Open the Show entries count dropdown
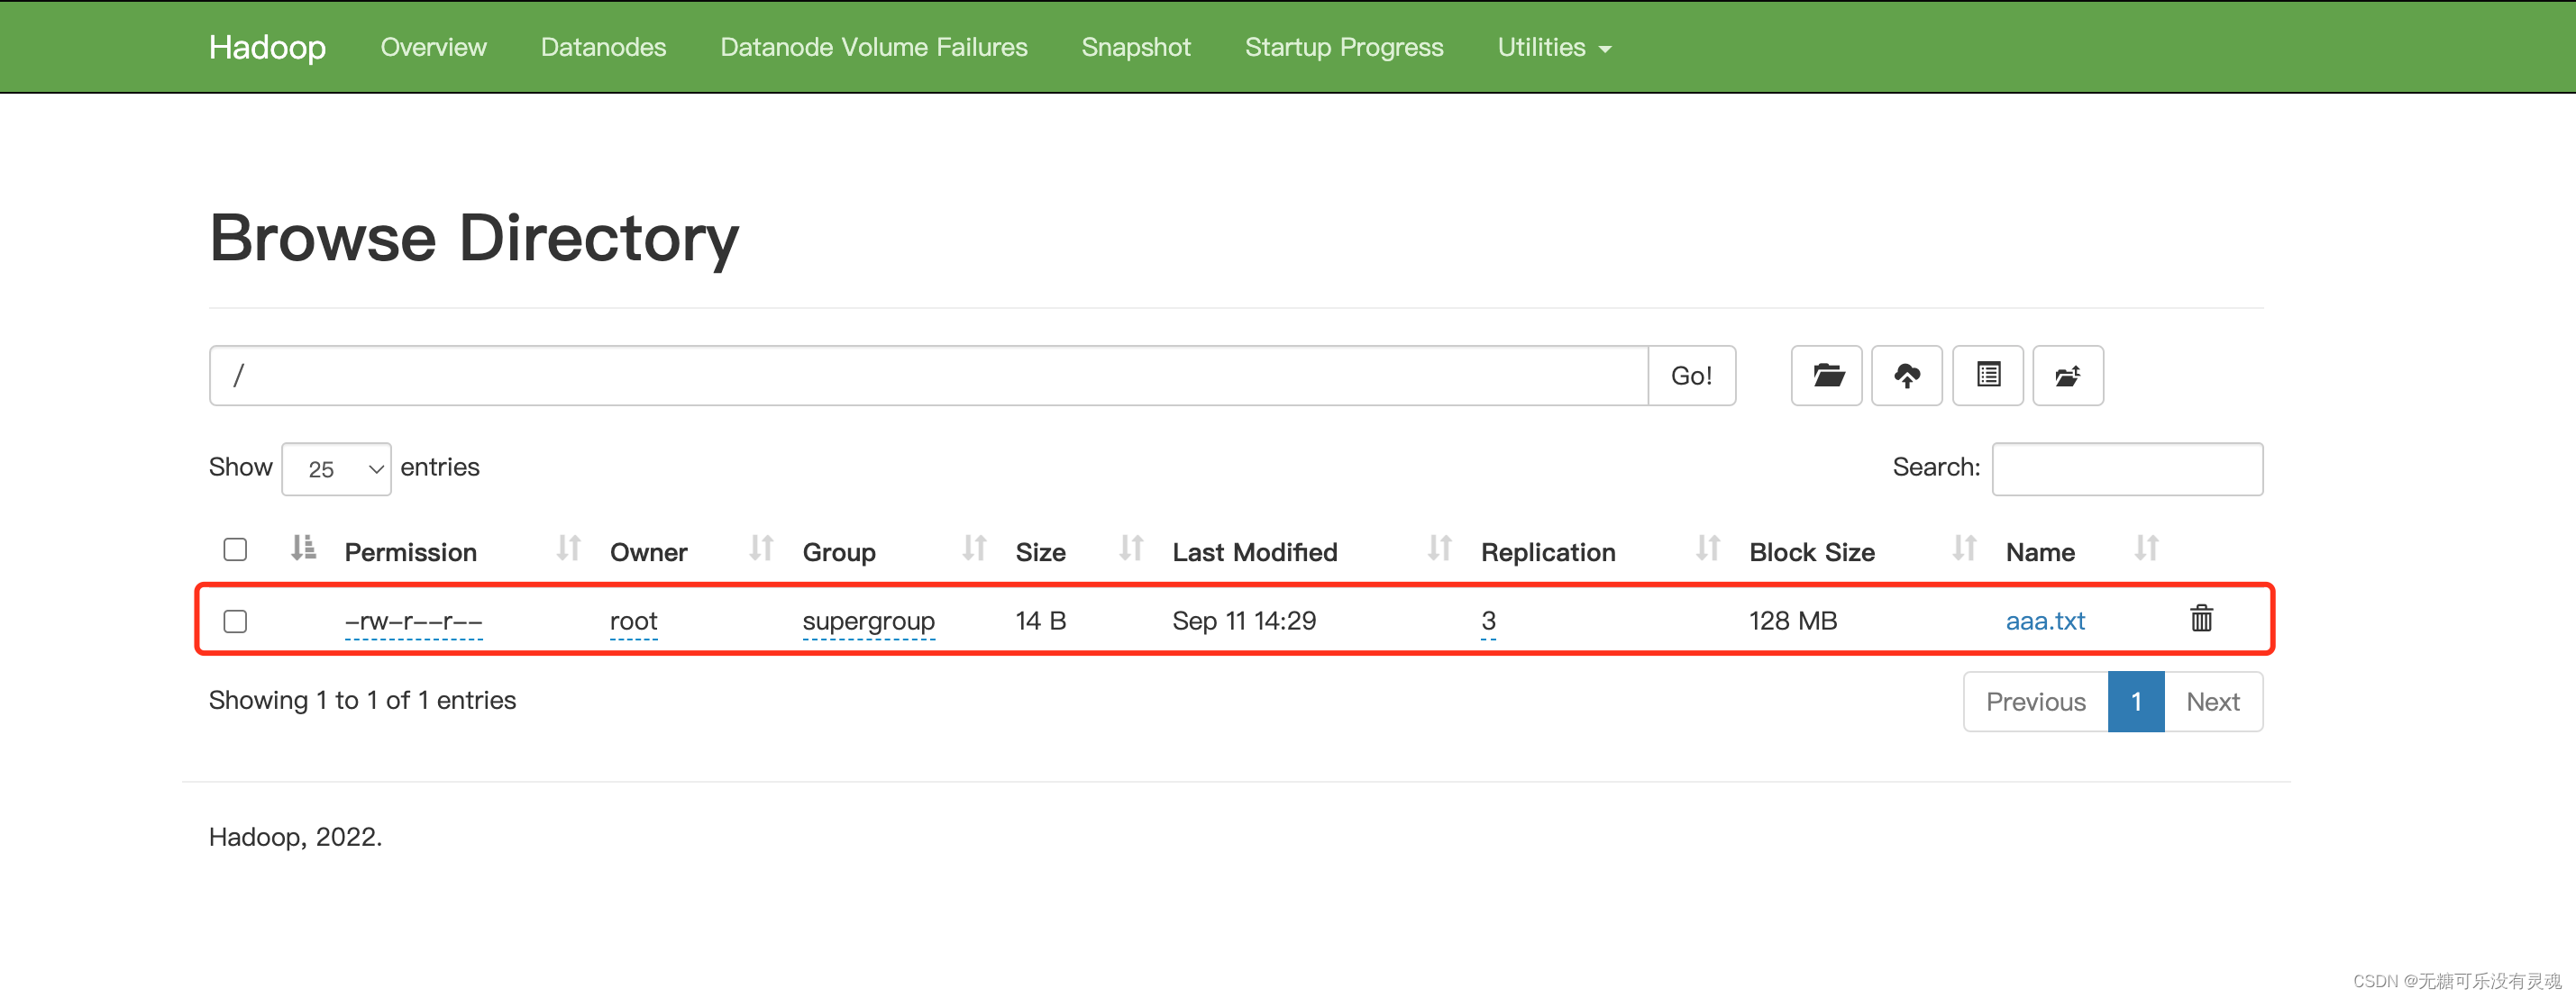 pos(336,468)
